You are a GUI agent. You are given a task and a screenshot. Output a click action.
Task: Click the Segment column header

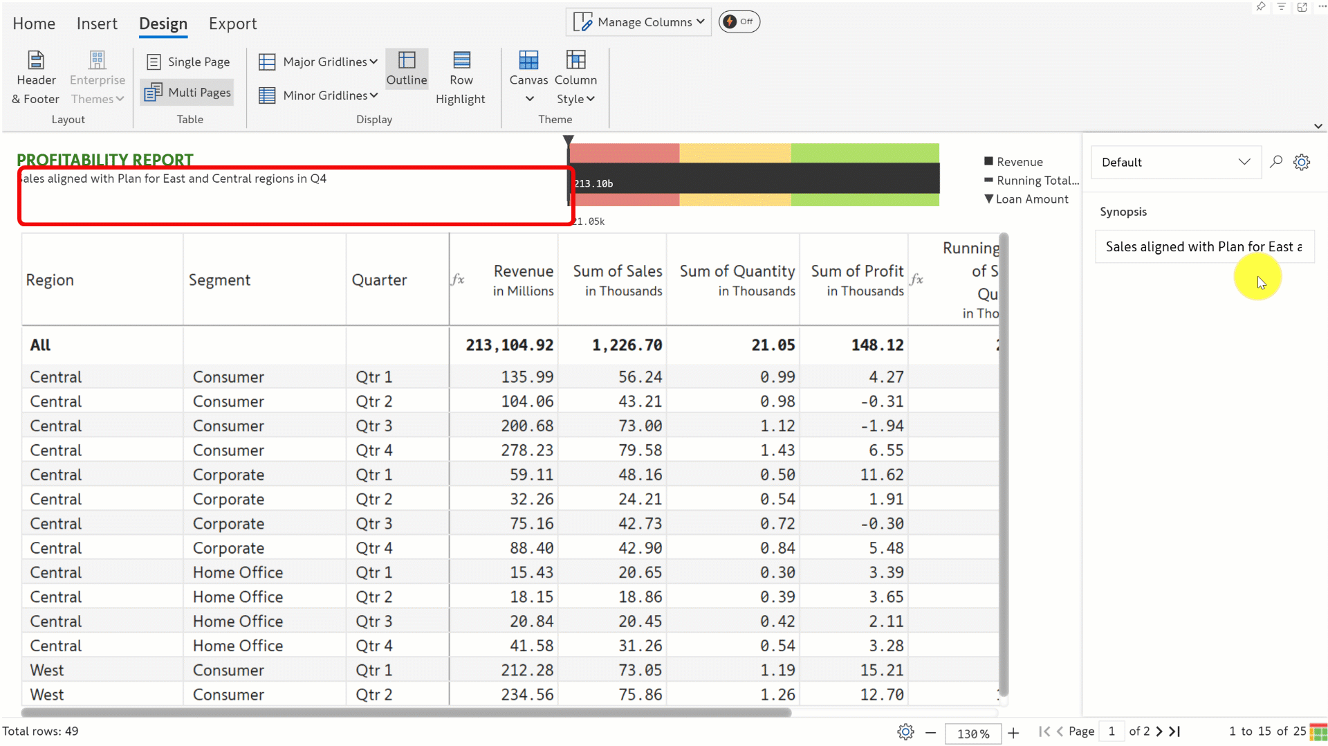[219, 280]
